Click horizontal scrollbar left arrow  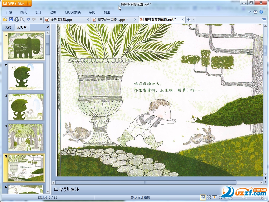click(x=53, y=183)
